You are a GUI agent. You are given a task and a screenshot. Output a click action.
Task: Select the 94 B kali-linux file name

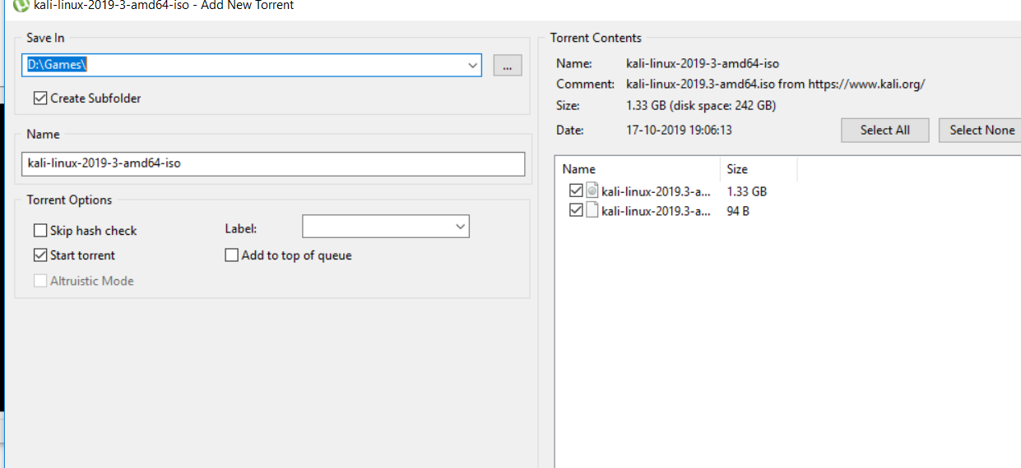656,211
